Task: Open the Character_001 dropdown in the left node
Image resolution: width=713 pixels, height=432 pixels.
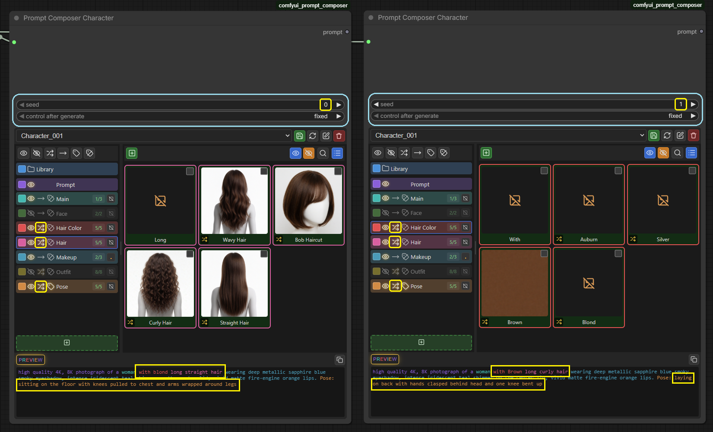Action: click(x=154, y=136)
